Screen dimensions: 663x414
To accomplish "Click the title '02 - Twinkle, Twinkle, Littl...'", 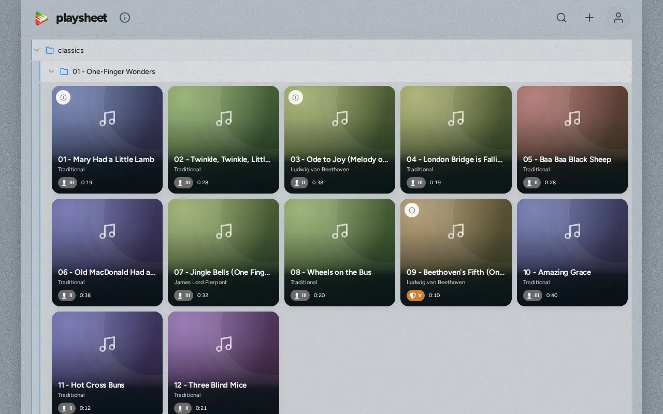I will pyautogui.click(x=222, y=159).
